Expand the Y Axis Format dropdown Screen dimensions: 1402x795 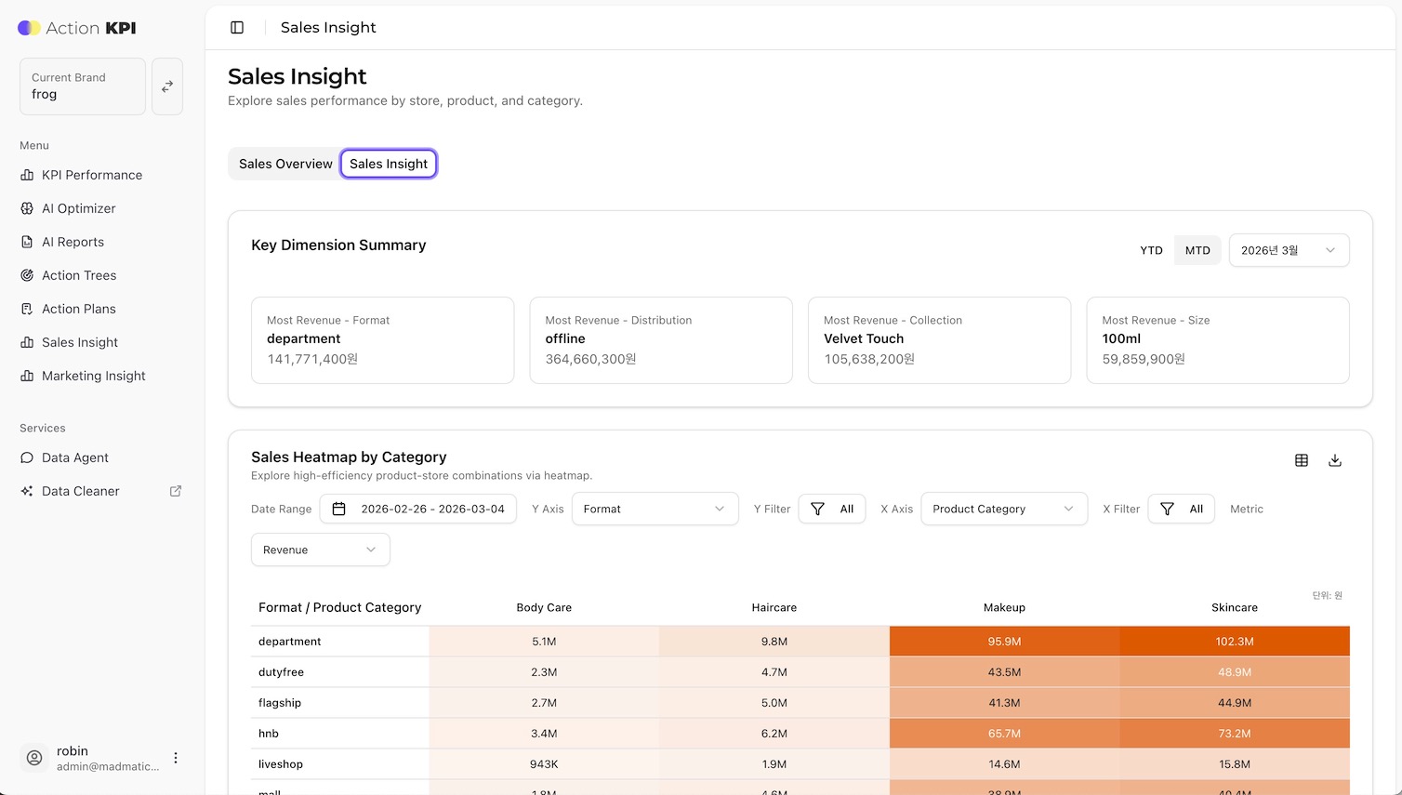[x=655, y=509]
